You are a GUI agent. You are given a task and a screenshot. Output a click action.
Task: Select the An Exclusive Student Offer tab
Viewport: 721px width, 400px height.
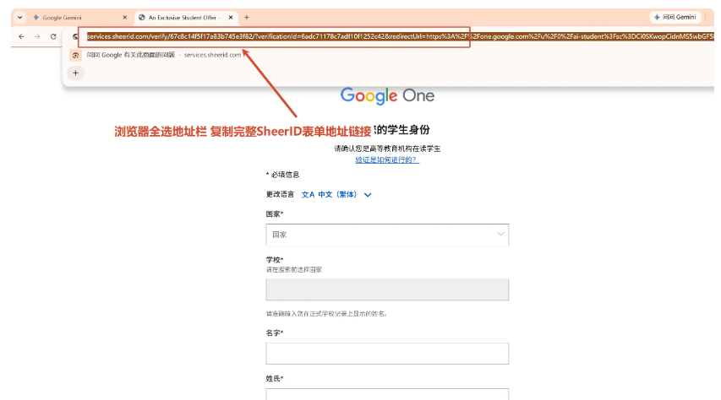click(x=184, y=18)
